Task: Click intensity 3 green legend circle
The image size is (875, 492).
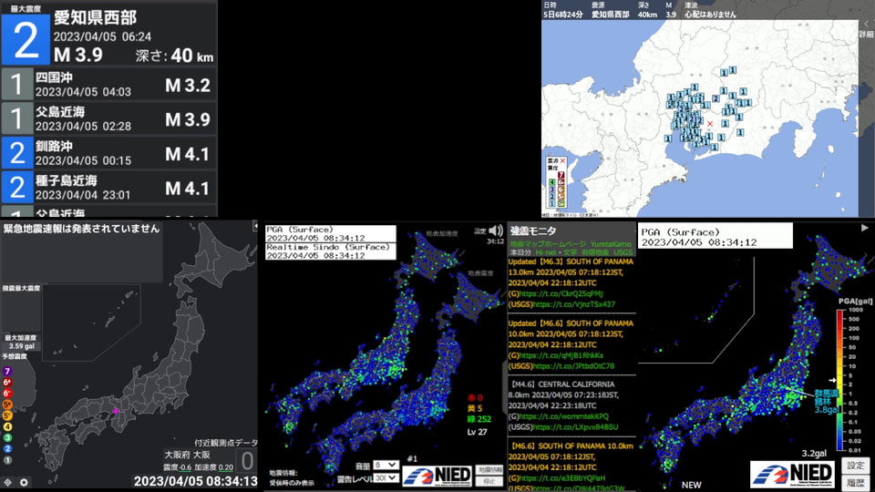Action: pos(7,438)
